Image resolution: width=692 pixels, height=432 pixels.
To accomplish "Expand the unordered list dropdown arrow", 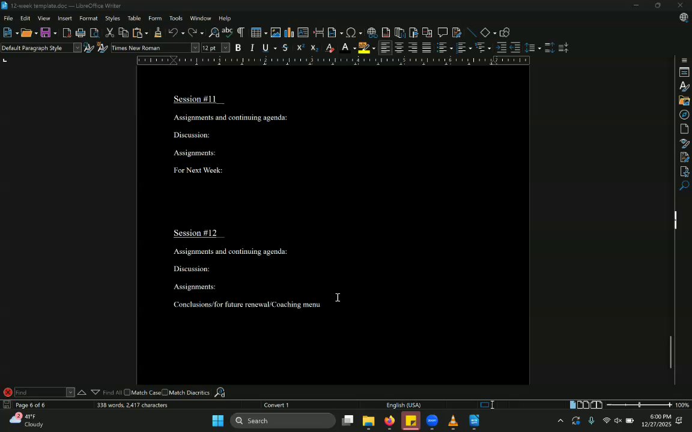I will 451,48.
